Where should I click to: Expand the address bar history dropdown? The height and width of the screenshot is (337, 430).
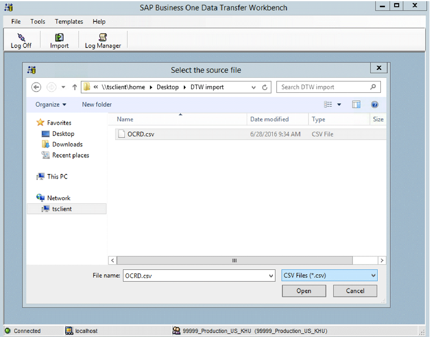coord(253,87)
